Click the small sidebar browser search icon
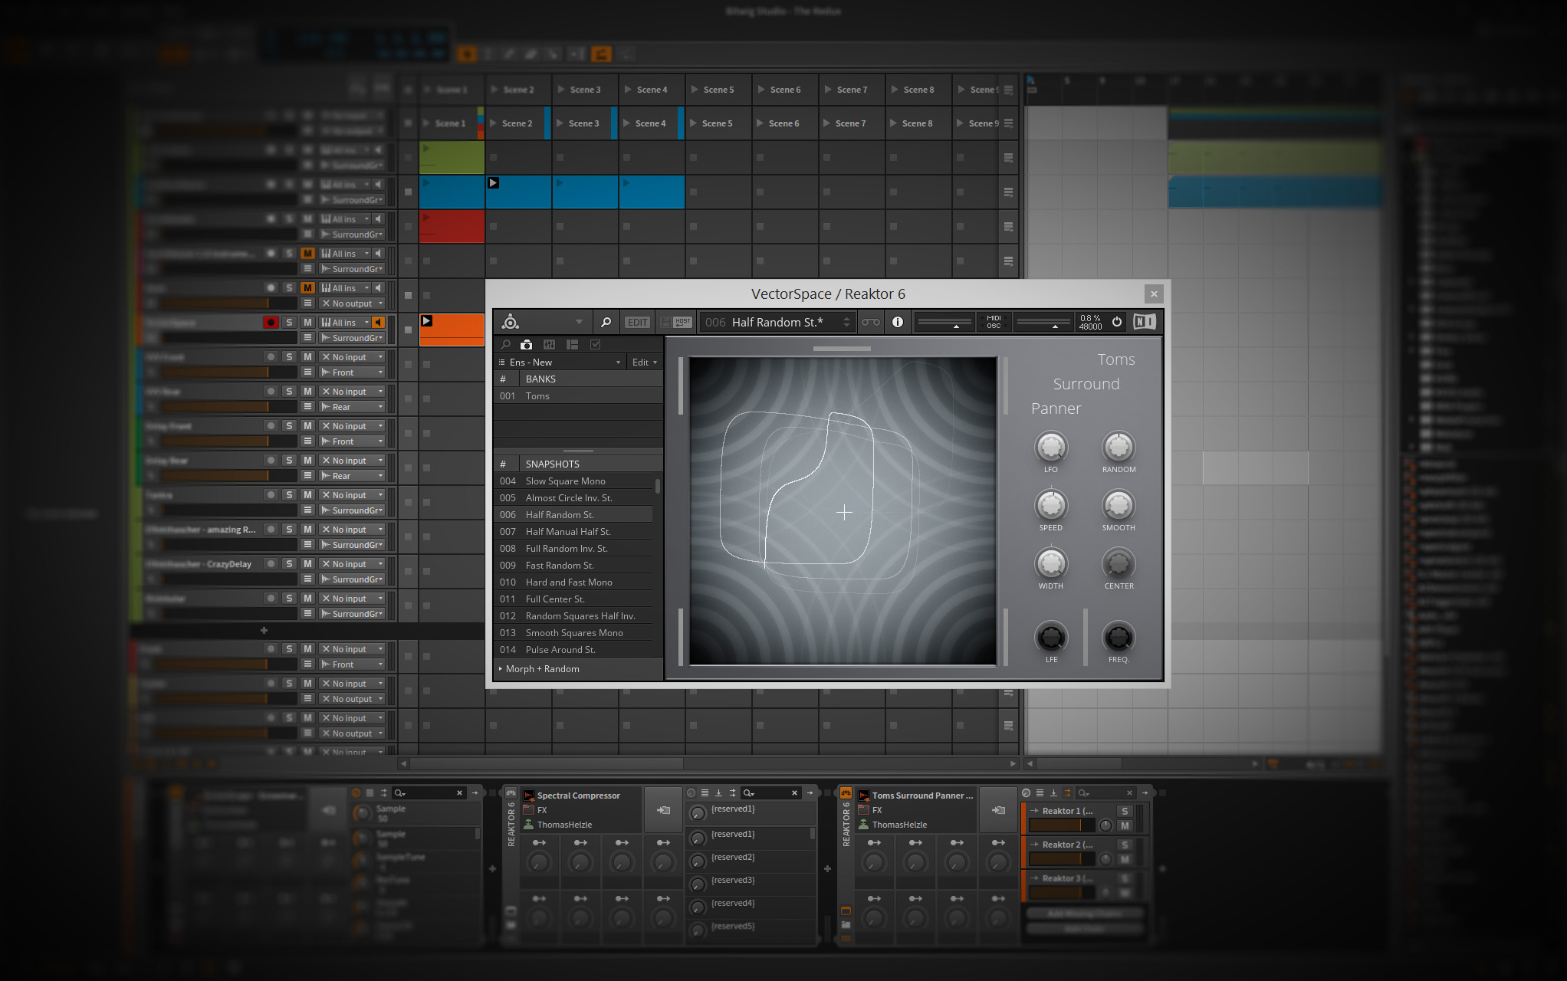This screenshot has width=1567, height=981. pyautogui.click(x=505, y=345)
